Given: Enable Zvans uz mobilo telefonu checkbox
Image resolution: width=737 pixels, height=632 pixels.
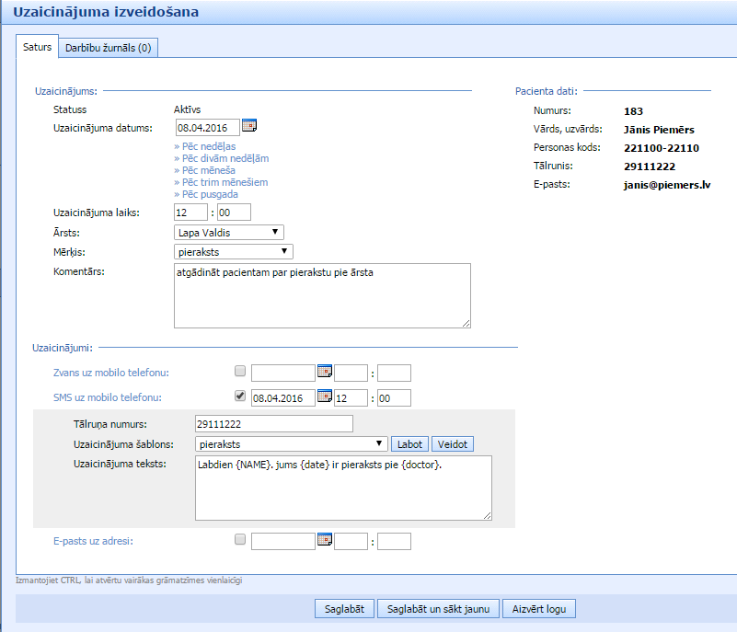Looking at the screenshot, I should coord(240,372).
